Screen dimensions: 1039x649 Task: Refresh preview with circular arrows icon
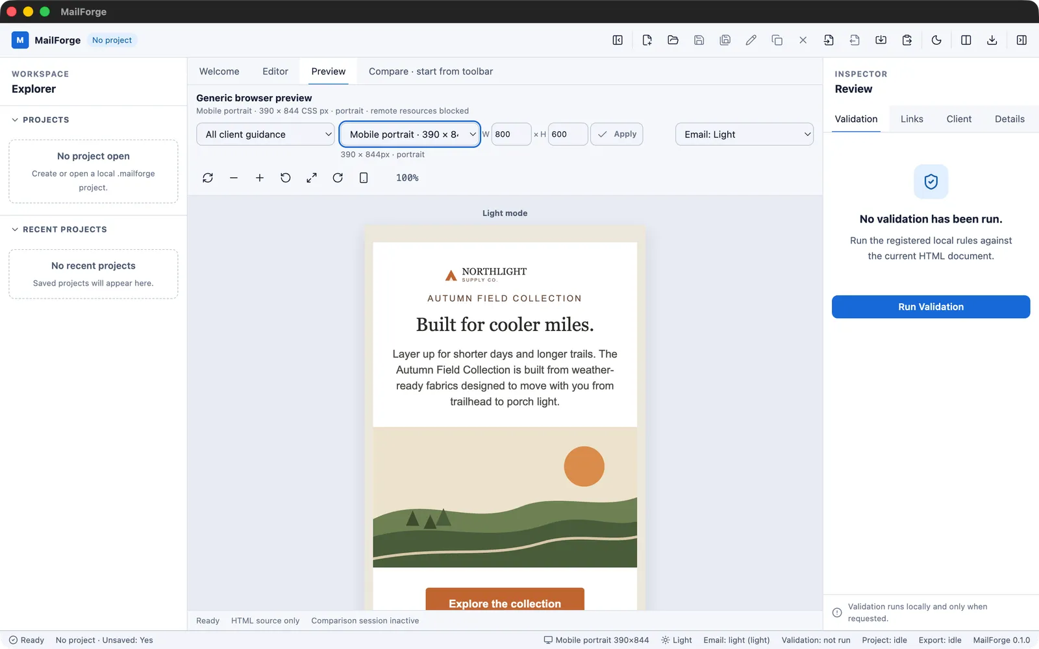(208, 178)
